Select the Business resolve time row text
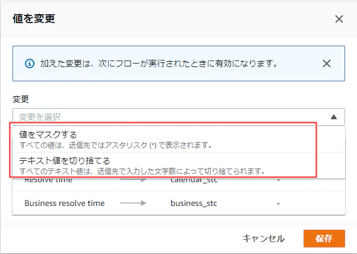Screen dimensions: 357x254 [64, 203]
